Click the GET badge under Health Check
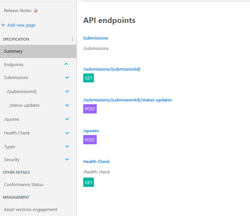The image size is (250, 216). tap(88, 182)
